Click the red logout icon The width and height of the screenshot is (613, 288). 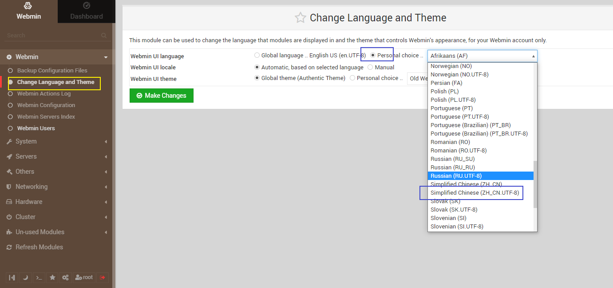103,277
